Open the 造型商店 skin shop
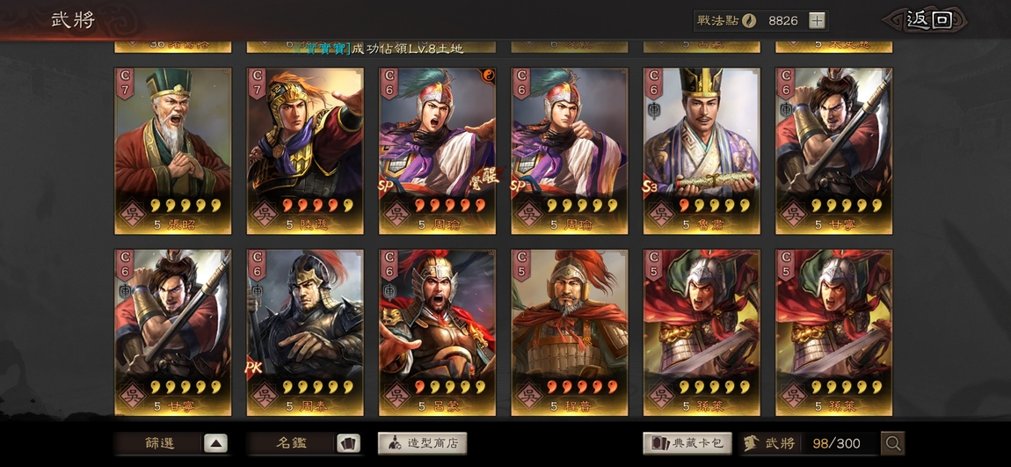The width and height of the screenshot is (1011, 467). (422, 443)
